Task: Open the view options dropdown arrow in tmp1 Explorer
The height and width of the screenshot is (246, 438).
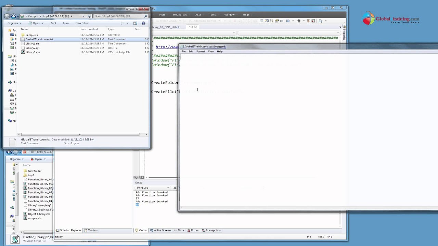Action: tap(128, 23)
